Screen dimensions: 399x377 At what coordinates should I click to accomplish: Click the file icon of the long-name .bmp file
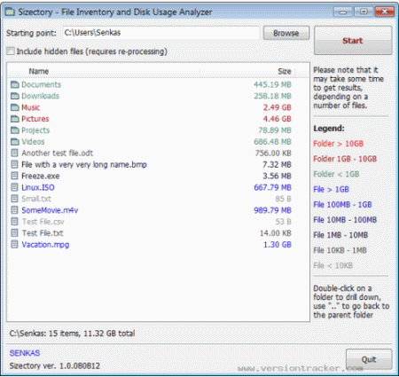(14, 164)
